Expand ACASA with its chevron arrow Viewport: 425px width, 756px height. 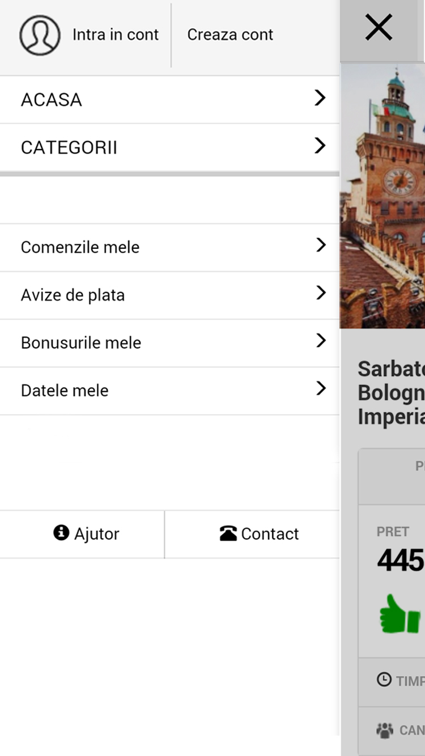[x=320, y=98]
